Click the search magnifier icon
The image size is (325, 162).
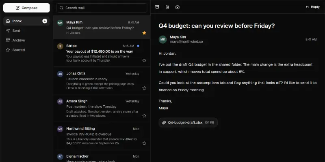click(61, 8)
